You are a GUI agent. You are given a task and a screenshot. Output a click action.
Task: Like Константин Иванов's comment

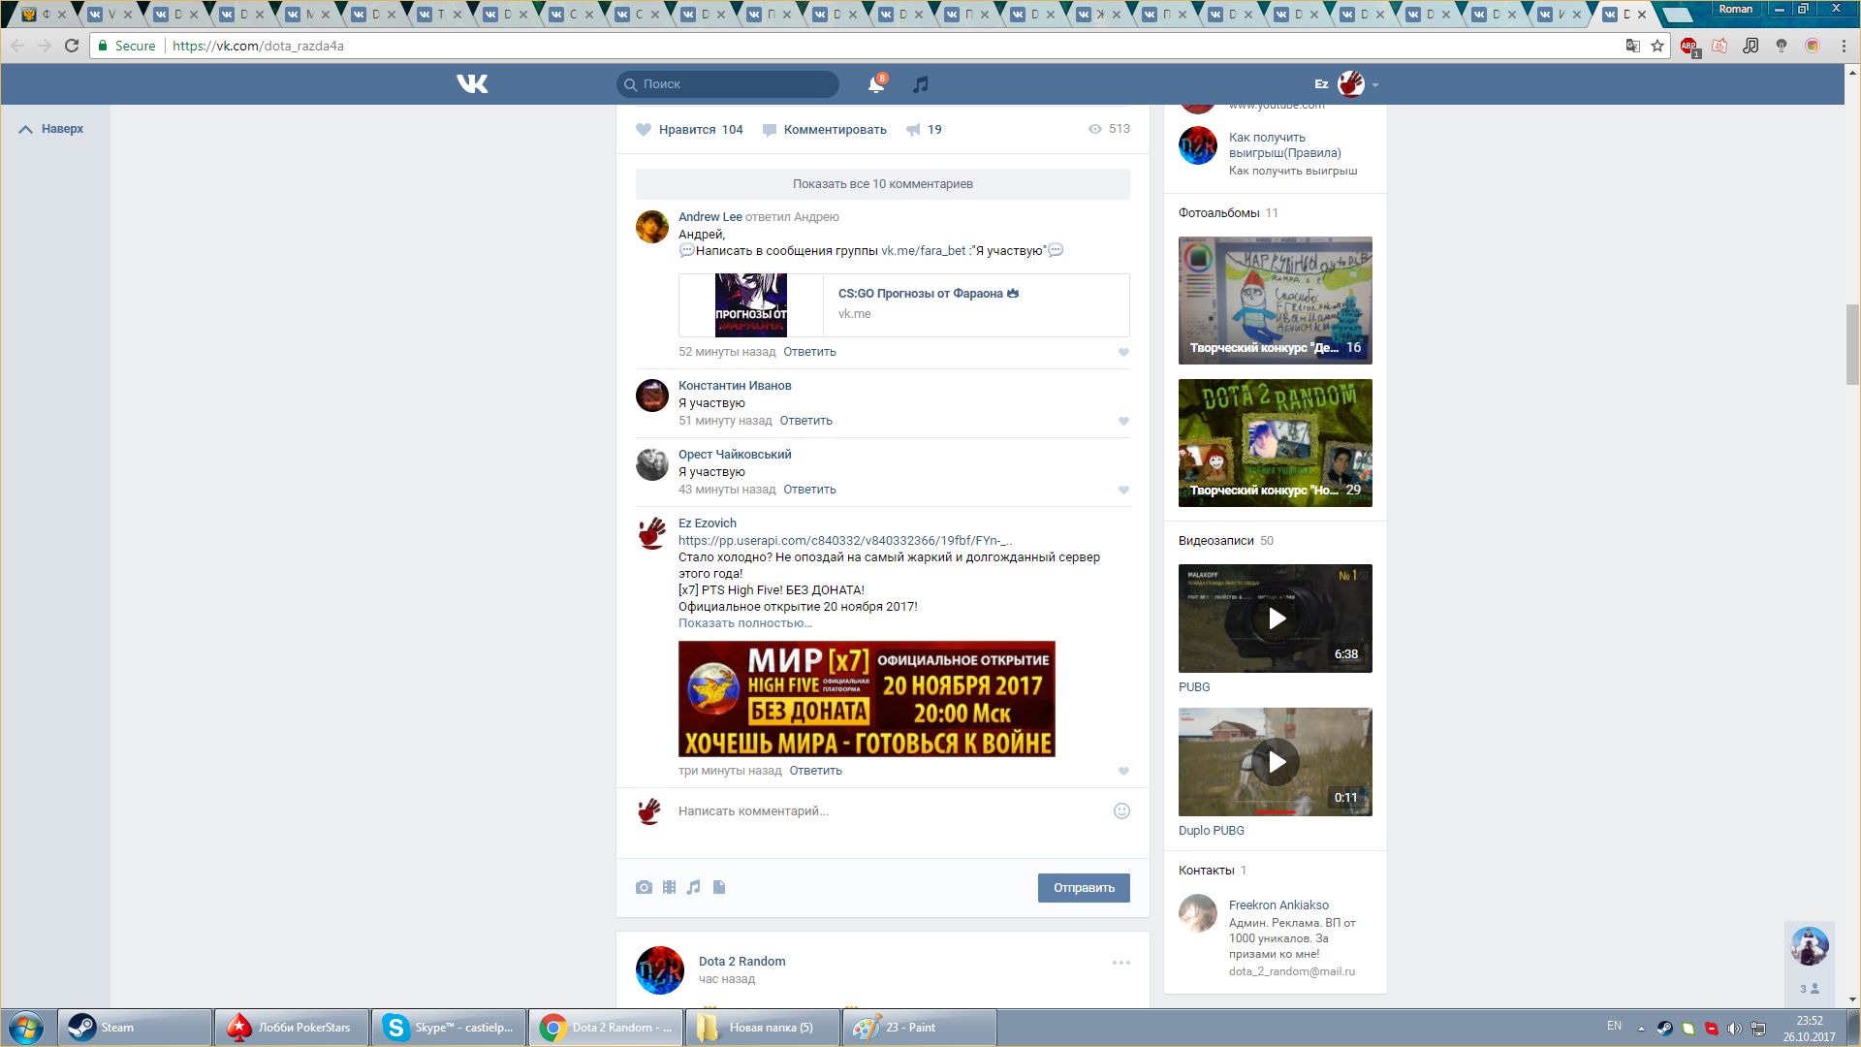1123,421
